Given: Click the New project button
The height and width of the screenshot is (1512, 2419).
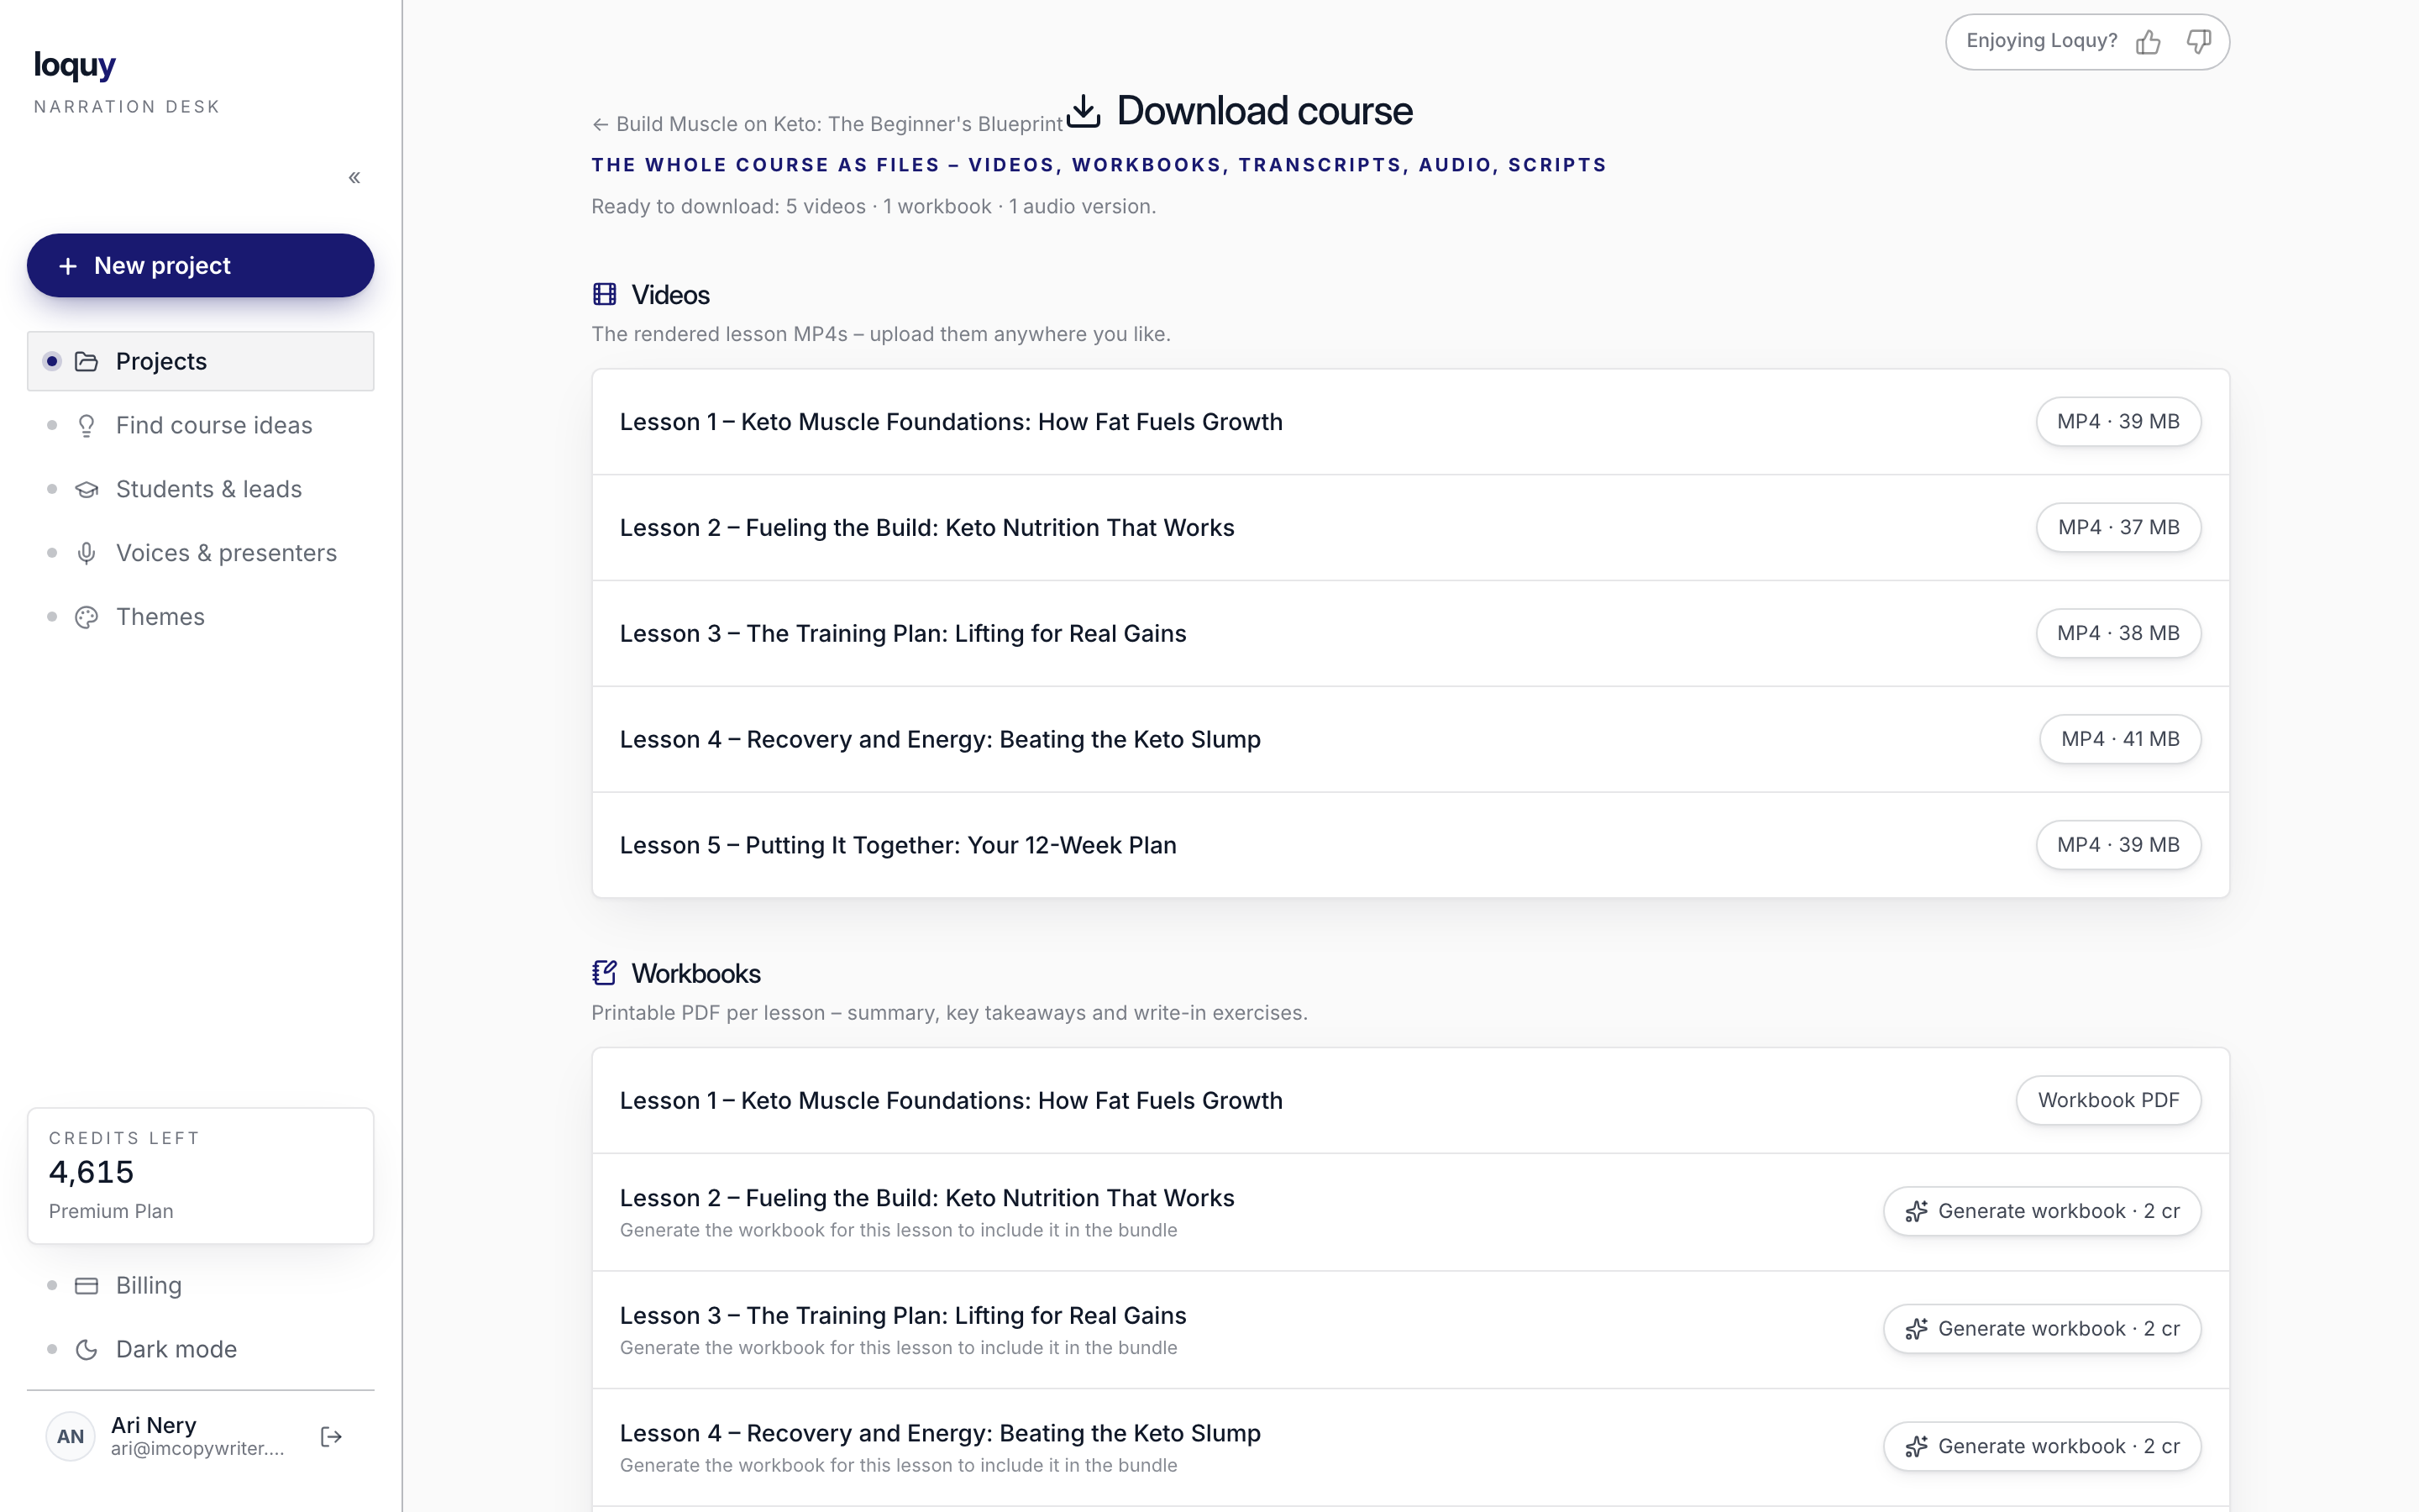Looking at the screenshot, I should pos(200,265).
